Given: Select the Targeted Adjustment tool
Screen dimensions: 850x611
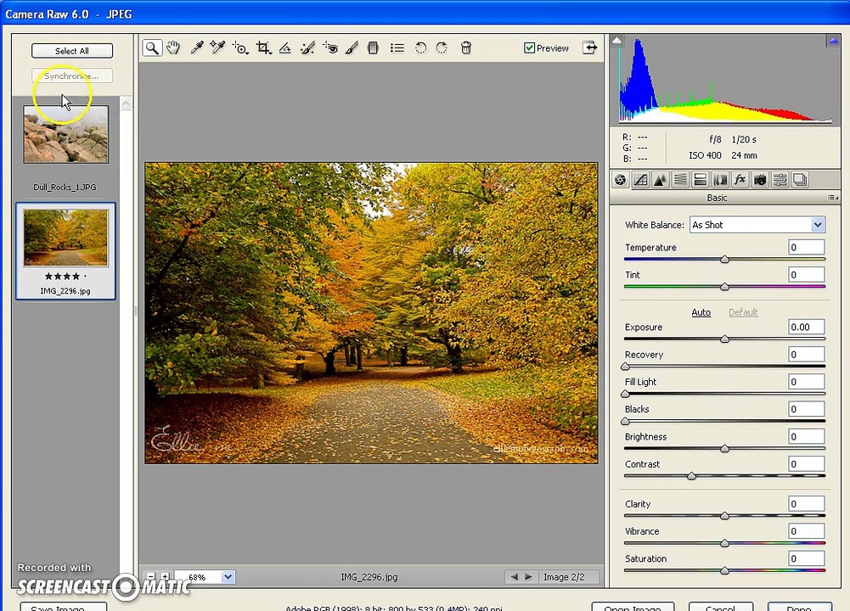Looking at the screenshot, I should [240, 48].
